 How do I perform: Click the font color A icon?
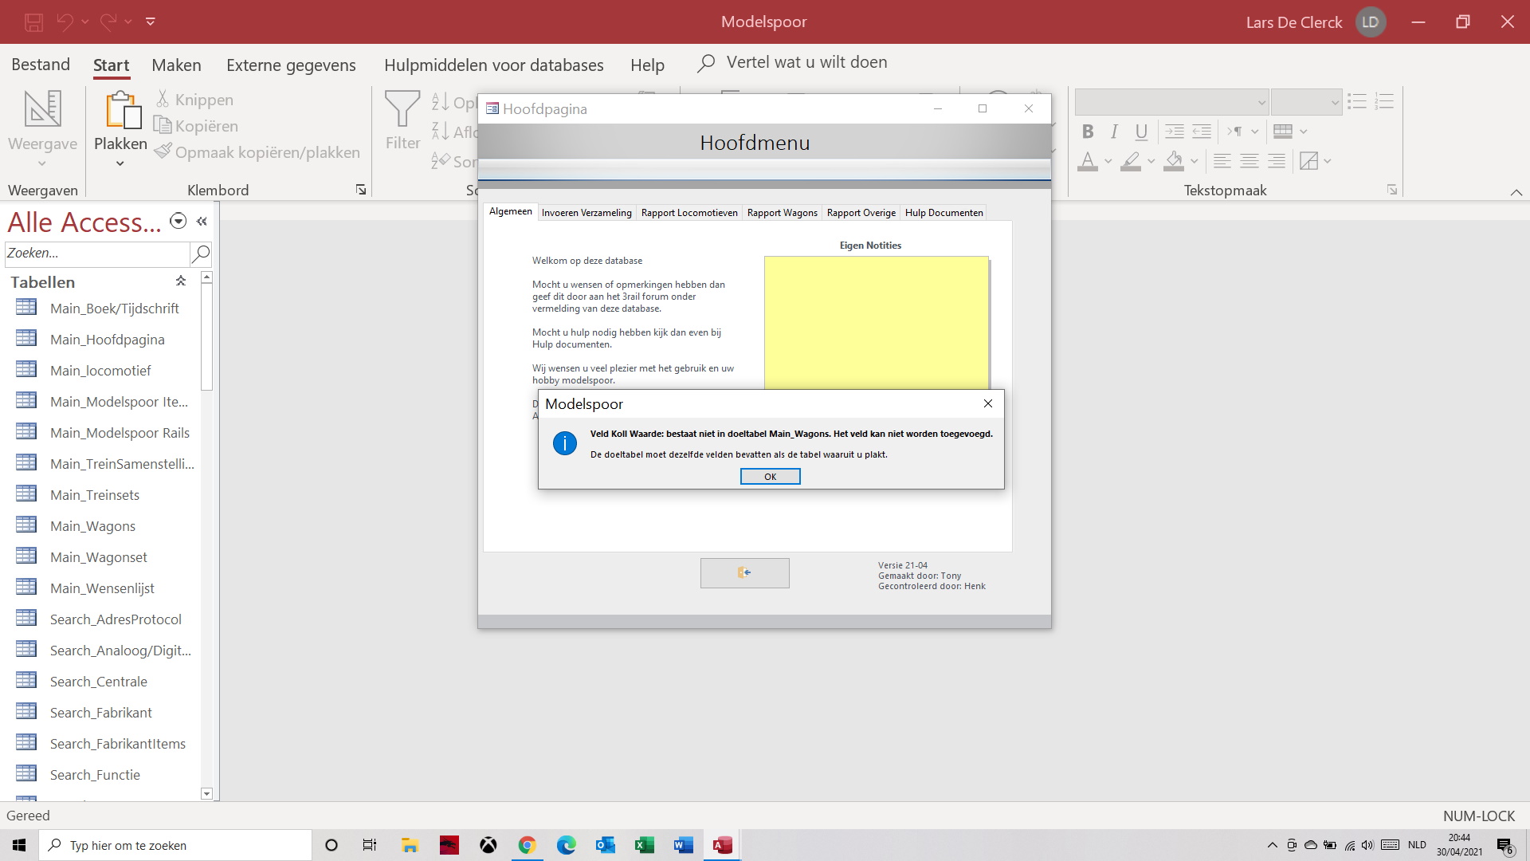1088,161
